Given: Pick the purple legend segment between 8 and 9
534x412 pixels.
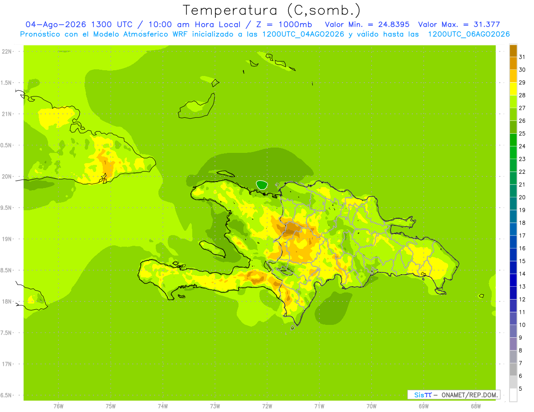Looking at the screenshot, I should (513, 344).
